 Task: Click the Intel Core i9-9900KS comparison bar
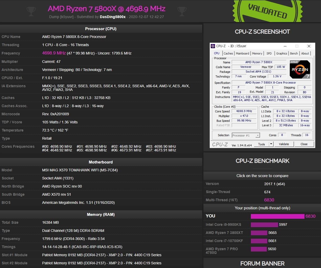(x=264, y=225)
